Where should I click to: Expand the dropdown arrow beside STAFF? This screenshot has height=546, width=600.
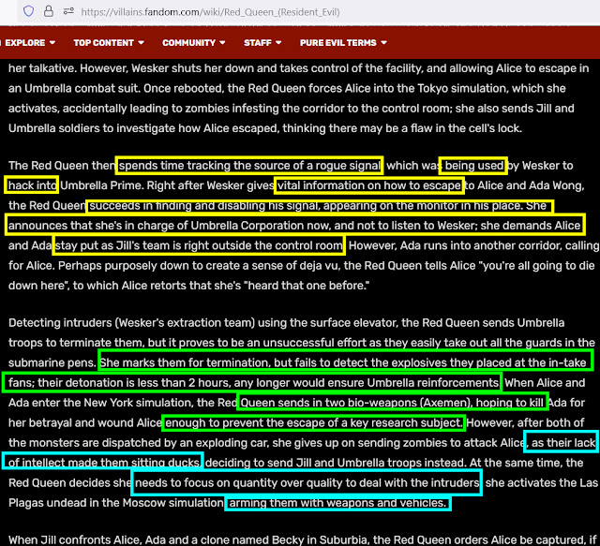coord(278,42)
